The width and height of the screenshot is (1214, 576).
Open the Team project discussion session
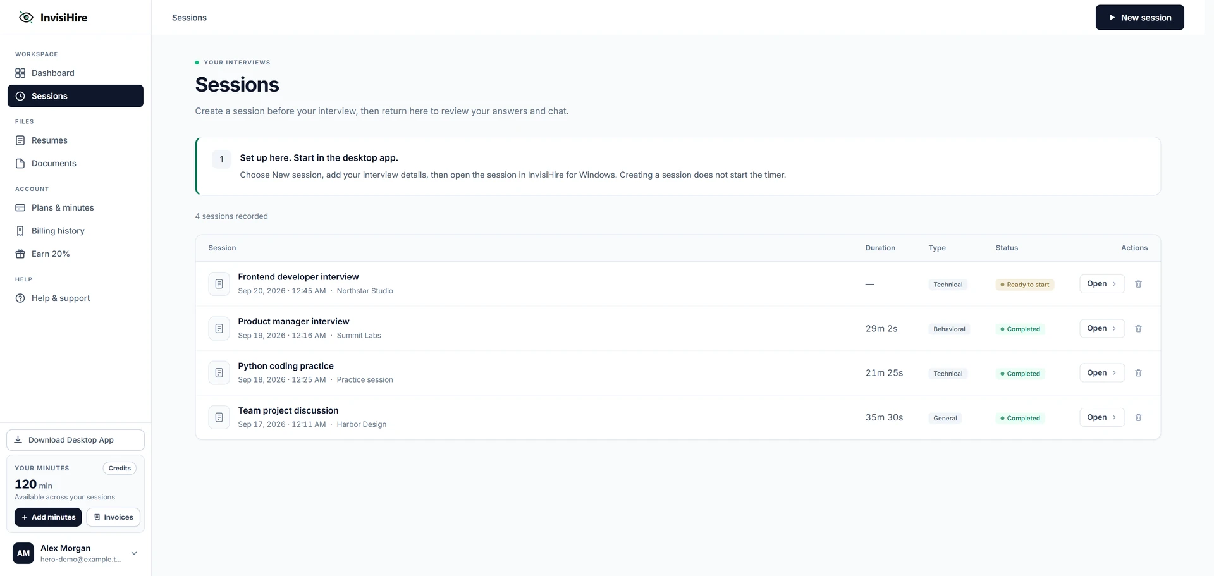[1102, 417]
